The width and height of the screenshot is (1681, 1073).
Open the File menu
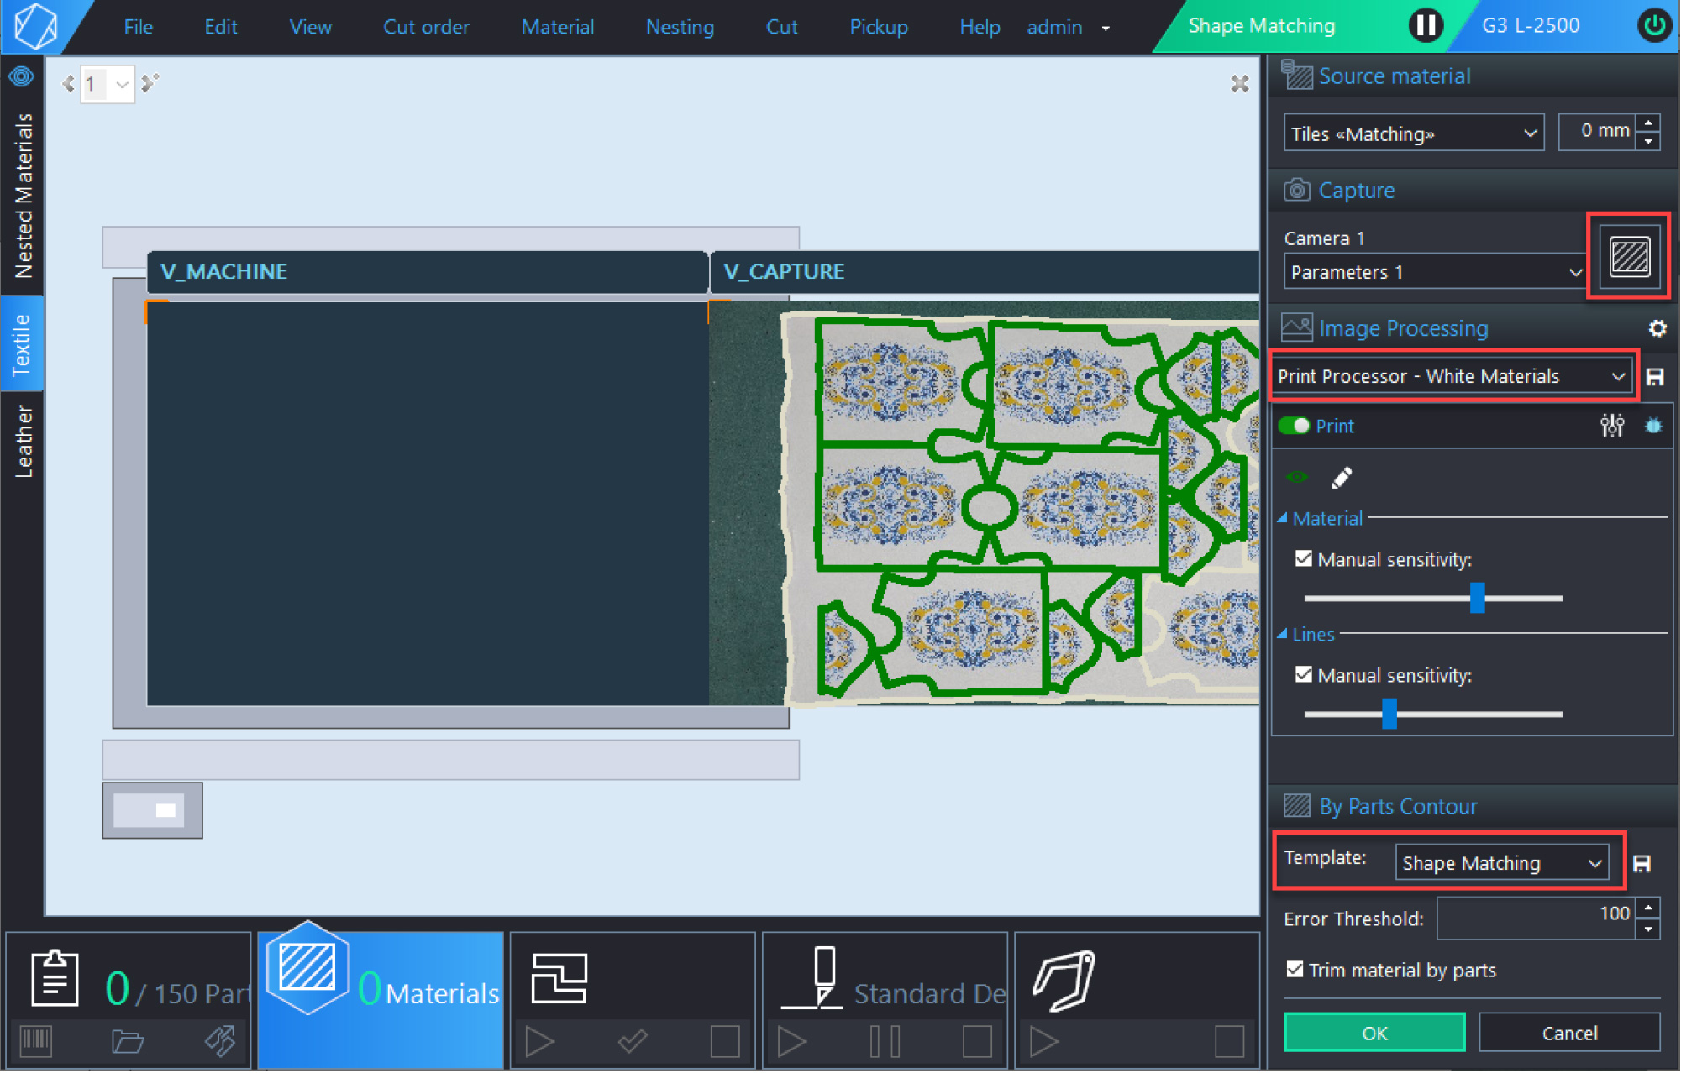pos(139,27)
